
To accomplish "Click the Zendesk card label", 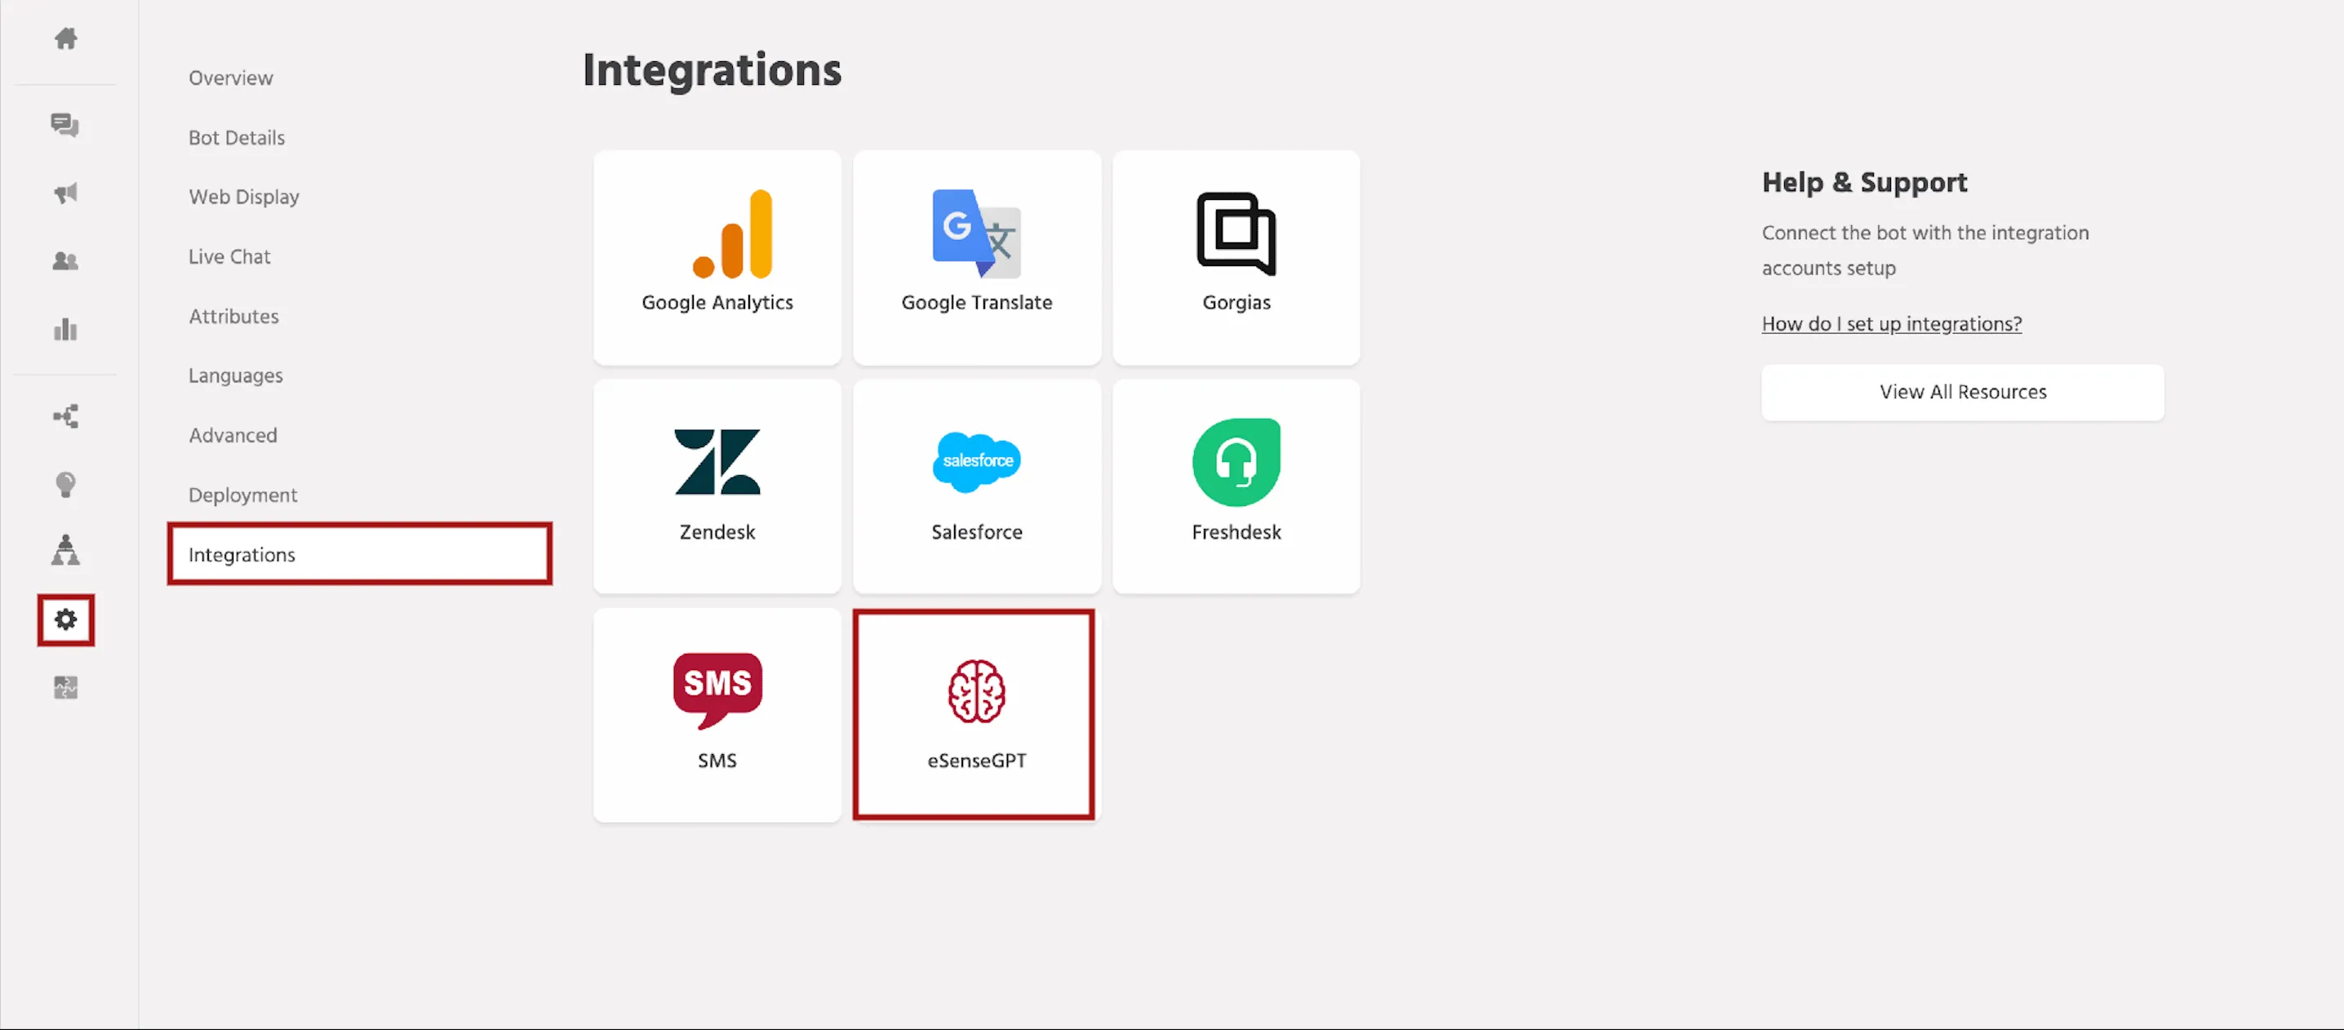I will tap(717, 532).
